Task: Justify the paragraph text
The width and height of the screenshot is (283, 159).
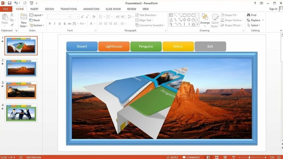Action: [x=115, y=24]
